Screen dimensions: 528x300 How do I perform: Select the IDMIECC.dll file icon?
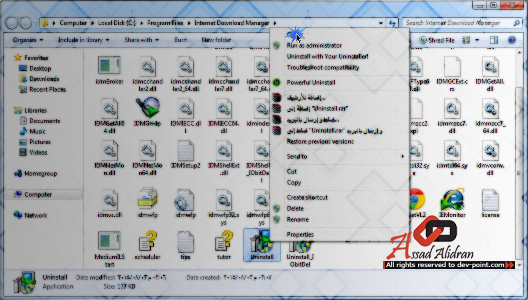(185, 107)
